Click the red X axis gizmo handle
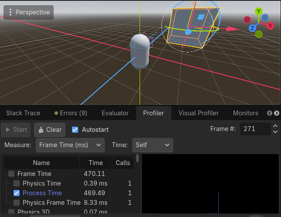 tap(270, 26)
